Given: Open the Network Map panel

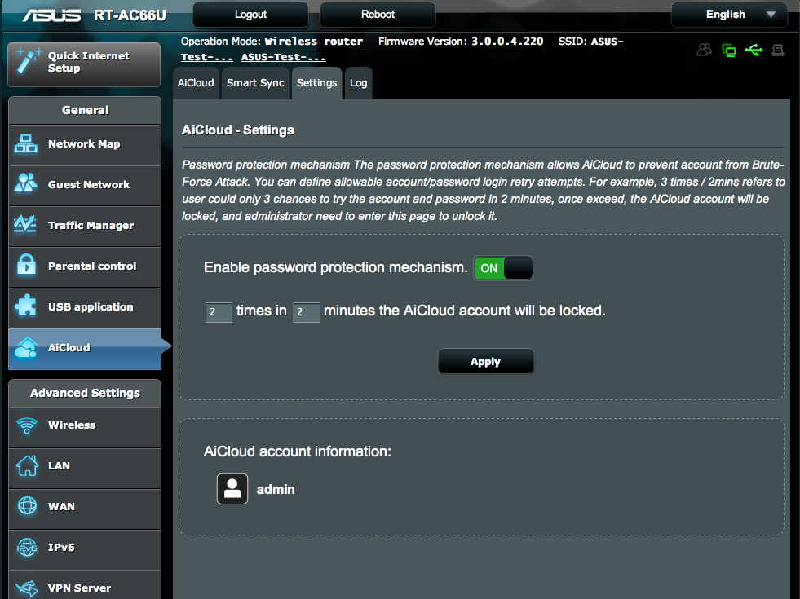Looking at the screenshot, I should pyautogui.click(x=27, y=144).
